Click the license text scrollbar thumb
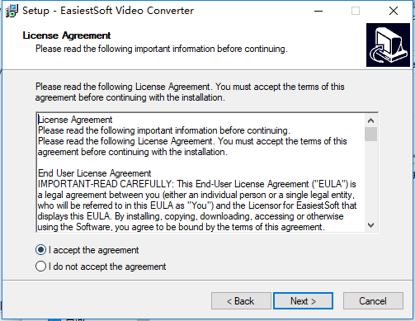415x321 pixels. [x=370, y=134]
